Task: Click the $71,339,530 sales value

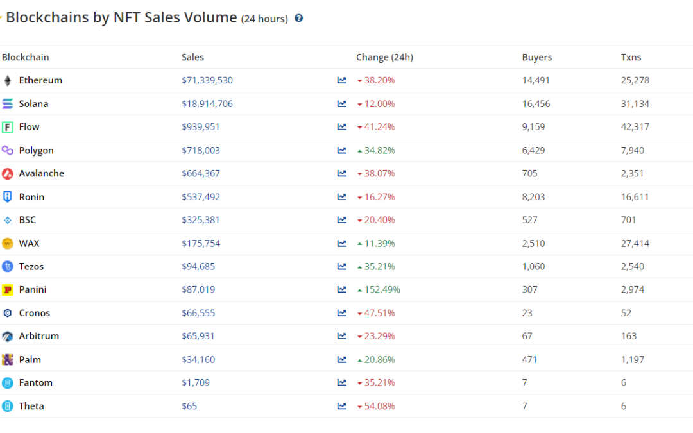Action: pos(207,80)
